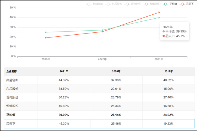
Task: Enable the 恒烁股份 legend series
Action: click(152, 4)
